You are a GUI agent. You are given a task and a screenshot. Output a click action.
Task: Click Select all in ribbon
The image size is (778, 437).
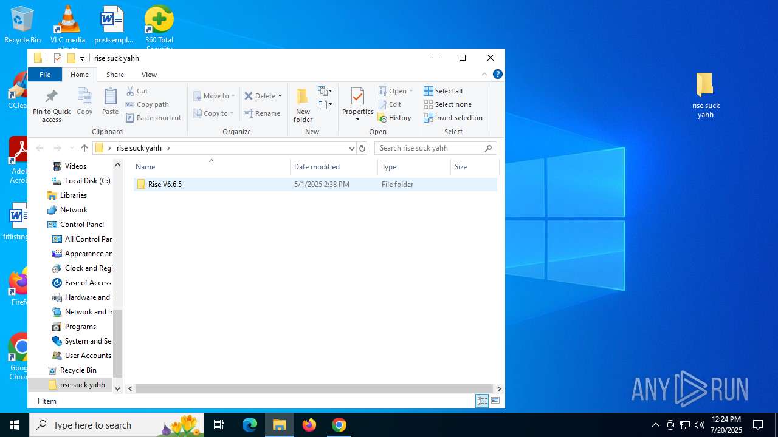tap(443, 91)
